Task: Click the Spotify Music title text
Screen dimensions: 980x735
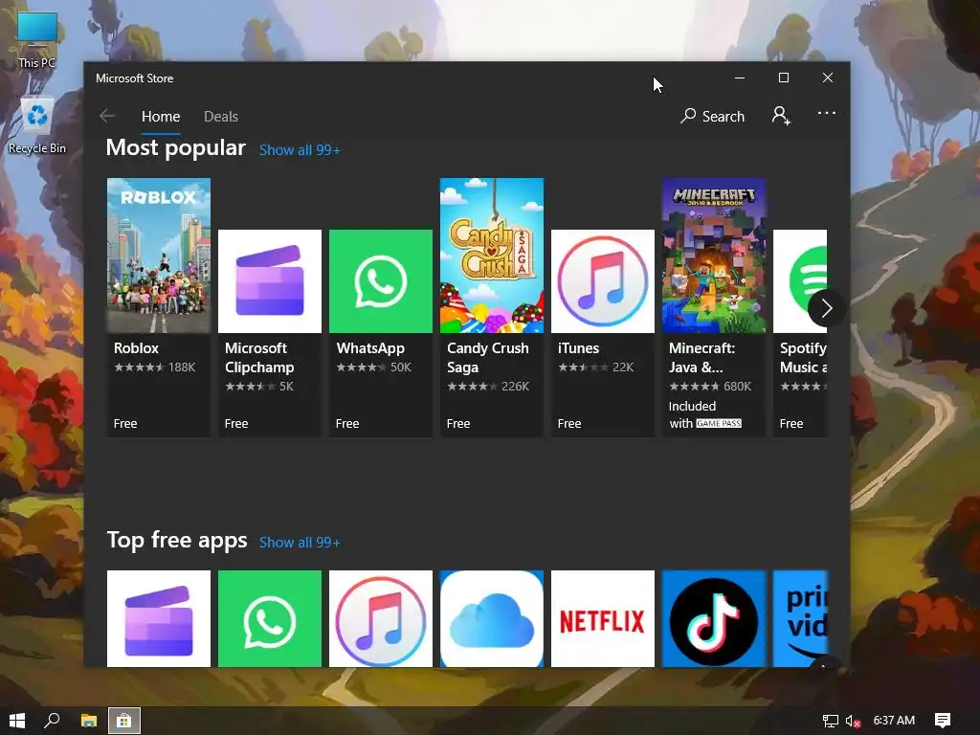Action: (803, 358)
